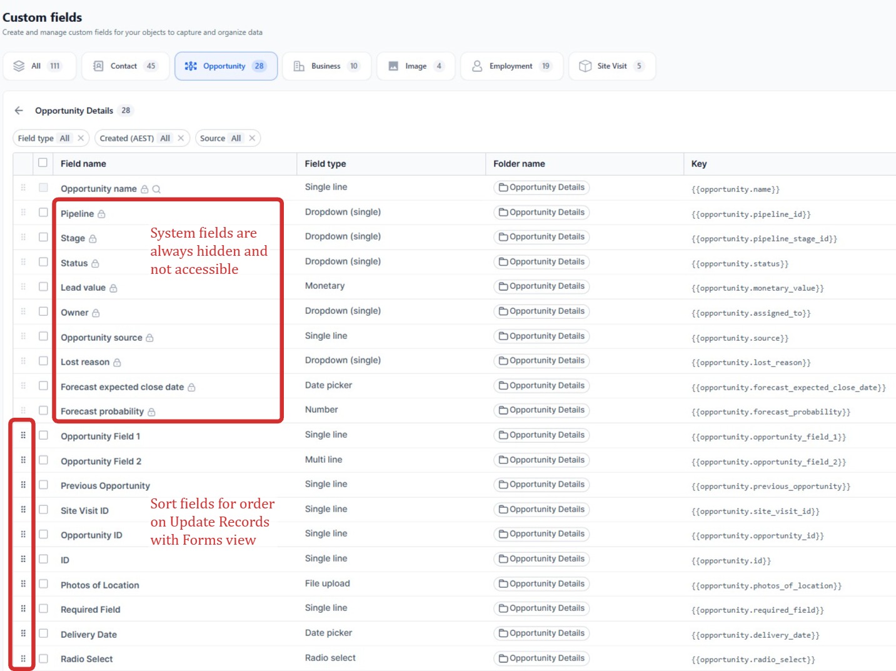
Task: Click the lock icon beside Forecast expected close date
Action: pyautogui.click(x=191, y=387)
